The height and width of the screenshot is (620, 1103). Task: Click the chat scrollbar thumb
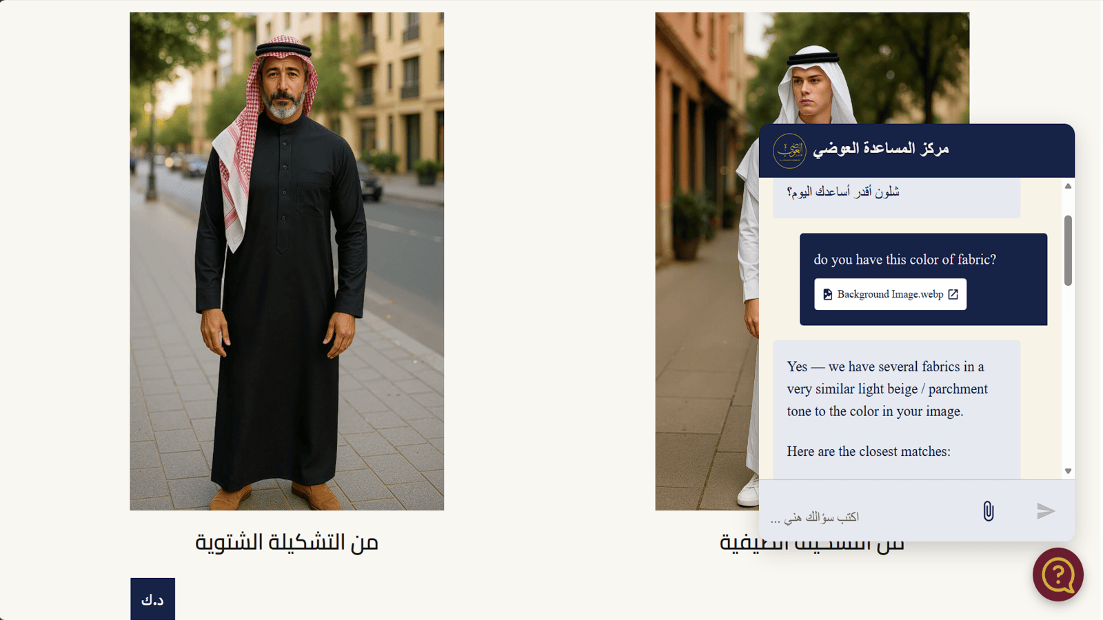point(1068,250)
